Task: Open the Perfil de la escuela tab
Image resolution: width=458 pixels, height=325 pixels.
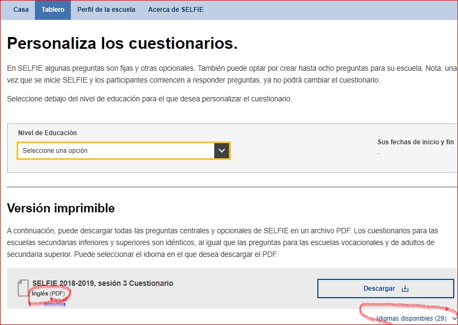Action: (x=106, y=10)
